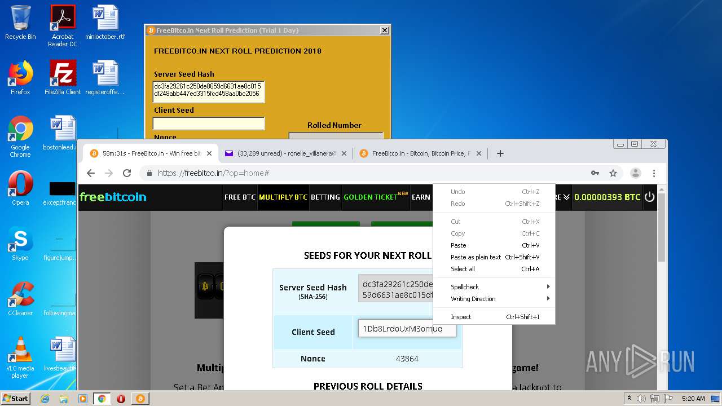Screen dimensions: 722x406
Task: Click Server Seed Hash field on webpage
Action: [x=395, y=288]
